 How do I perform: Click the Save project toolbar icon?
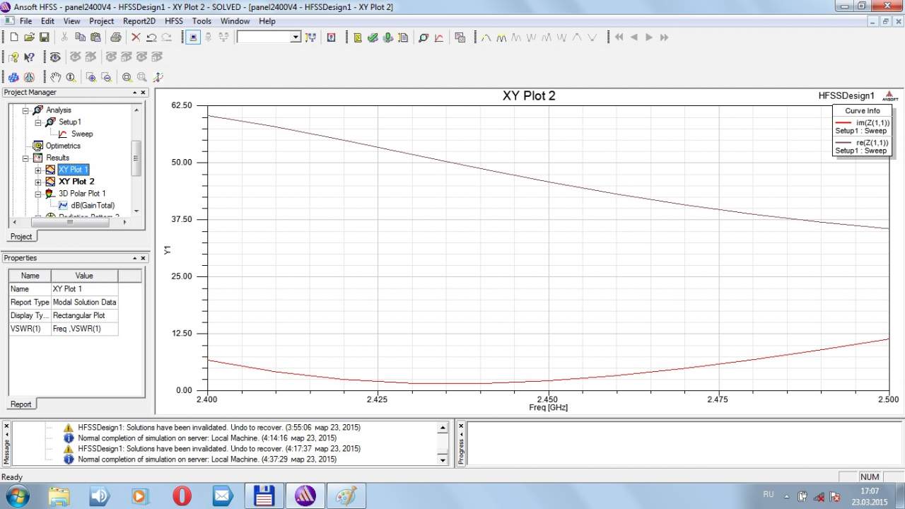tap(44, 37)
